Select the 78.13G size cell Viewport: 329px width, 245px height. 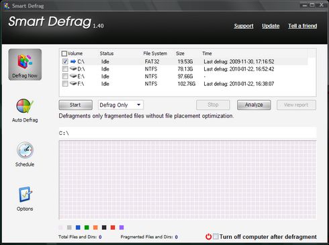185,69
